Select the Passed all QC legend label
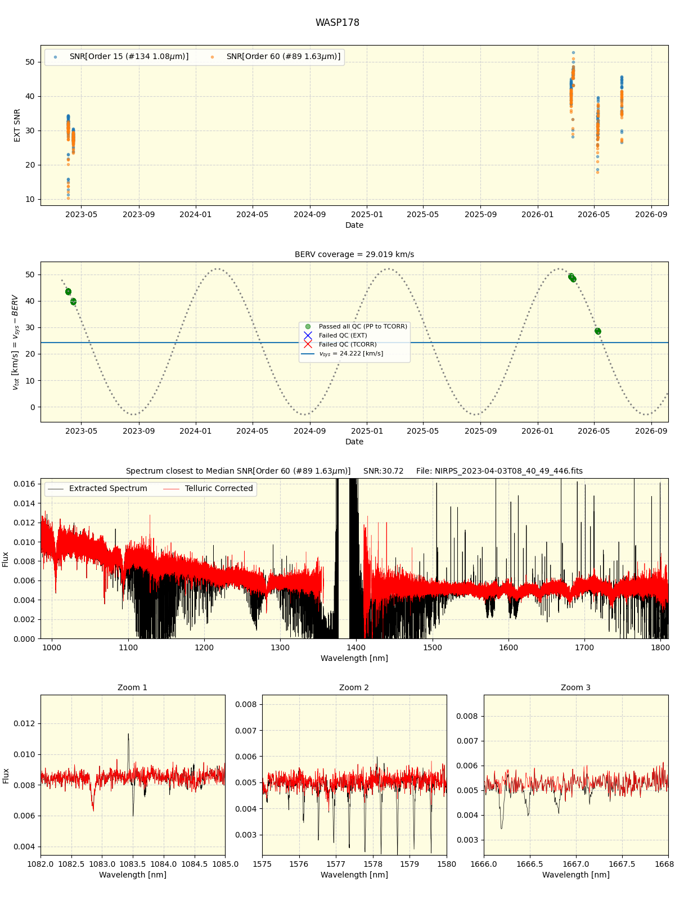Viewport: 675px width, 900px height. (x=363, y=326)
